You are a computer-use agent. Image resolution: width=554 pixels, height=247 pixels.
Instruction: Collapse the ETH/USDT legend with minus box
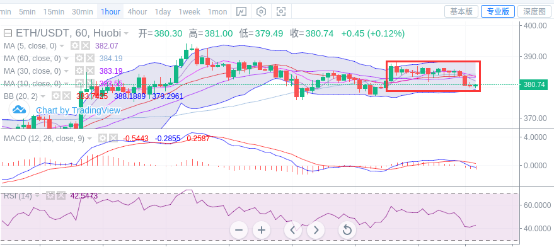coord(8,33)
